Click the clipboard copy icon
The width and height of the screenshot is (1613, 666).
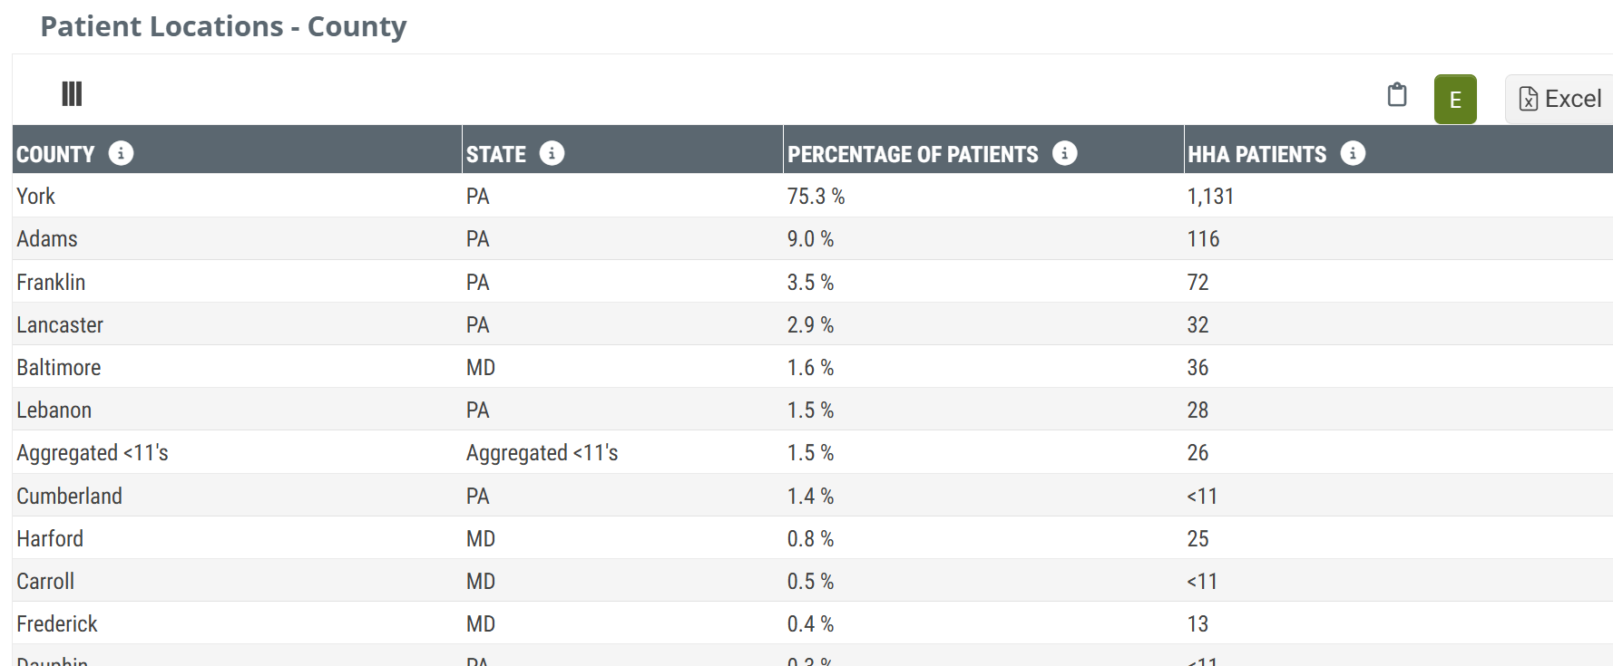pyautogui.click(x=1397, y=95)
